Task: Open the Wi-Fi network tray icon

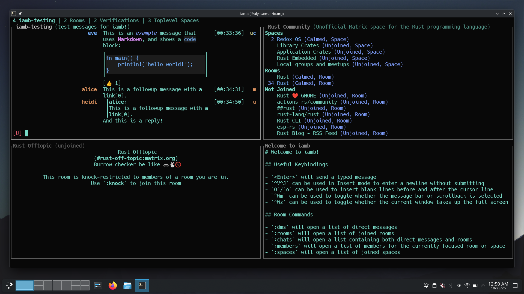Action: click(467, 286)
